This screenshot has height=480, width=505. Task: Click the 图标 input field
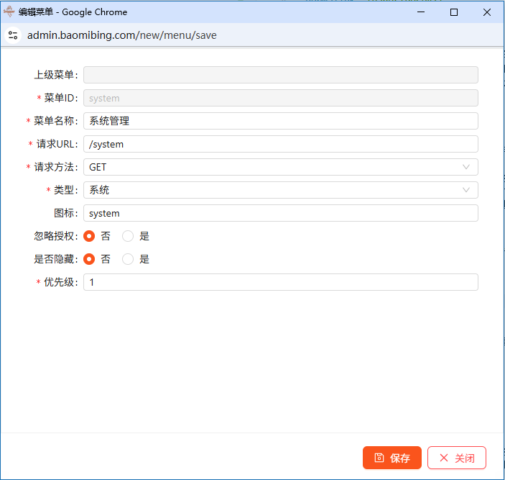tap(280, 213)
